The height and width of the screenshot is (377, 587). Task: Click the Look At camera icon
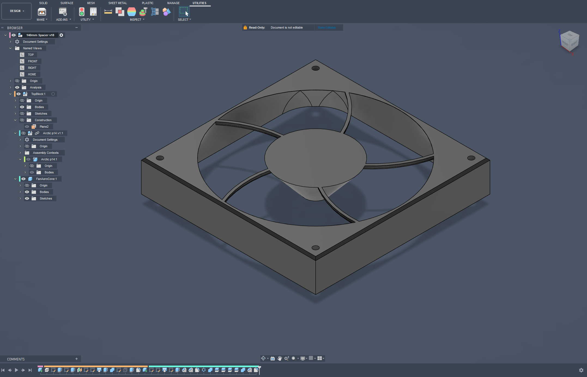[273, 358]
